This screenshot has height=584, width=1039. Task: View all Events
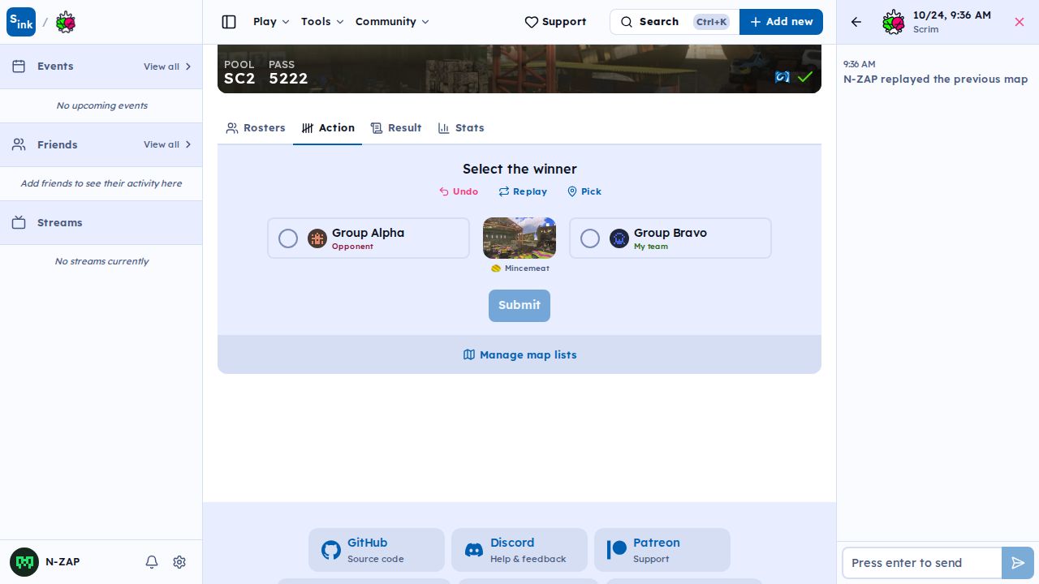click(x=168, y=67)
